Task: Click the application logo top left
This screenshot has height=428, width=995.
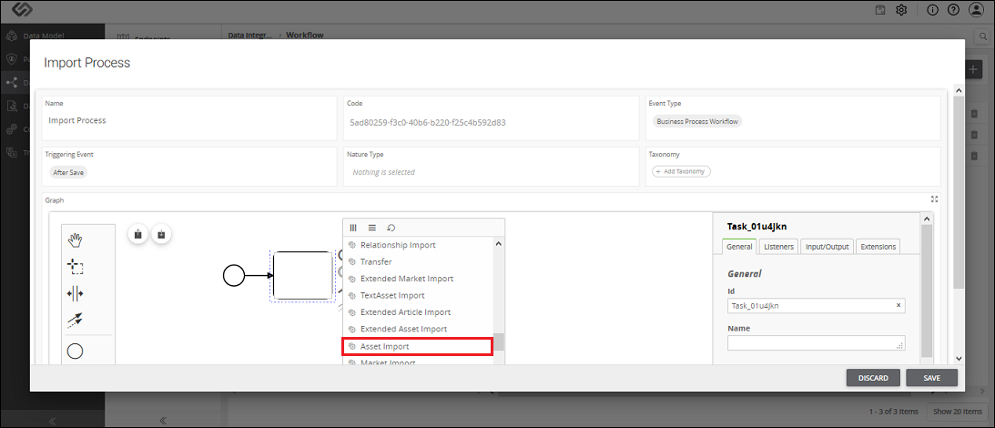Action: coord(22,9)
